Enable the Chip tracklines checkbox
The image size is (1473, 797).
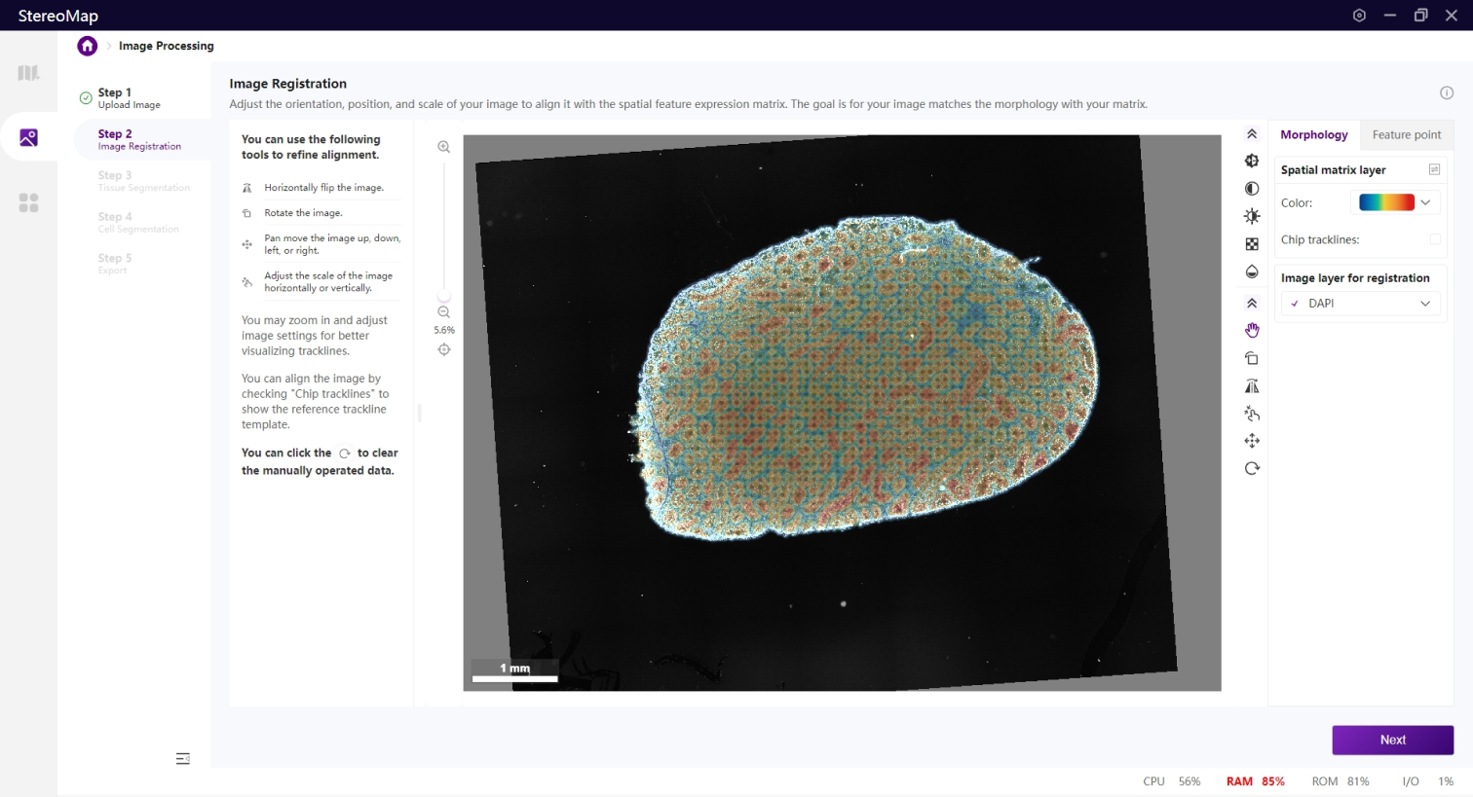[1434, 239]
